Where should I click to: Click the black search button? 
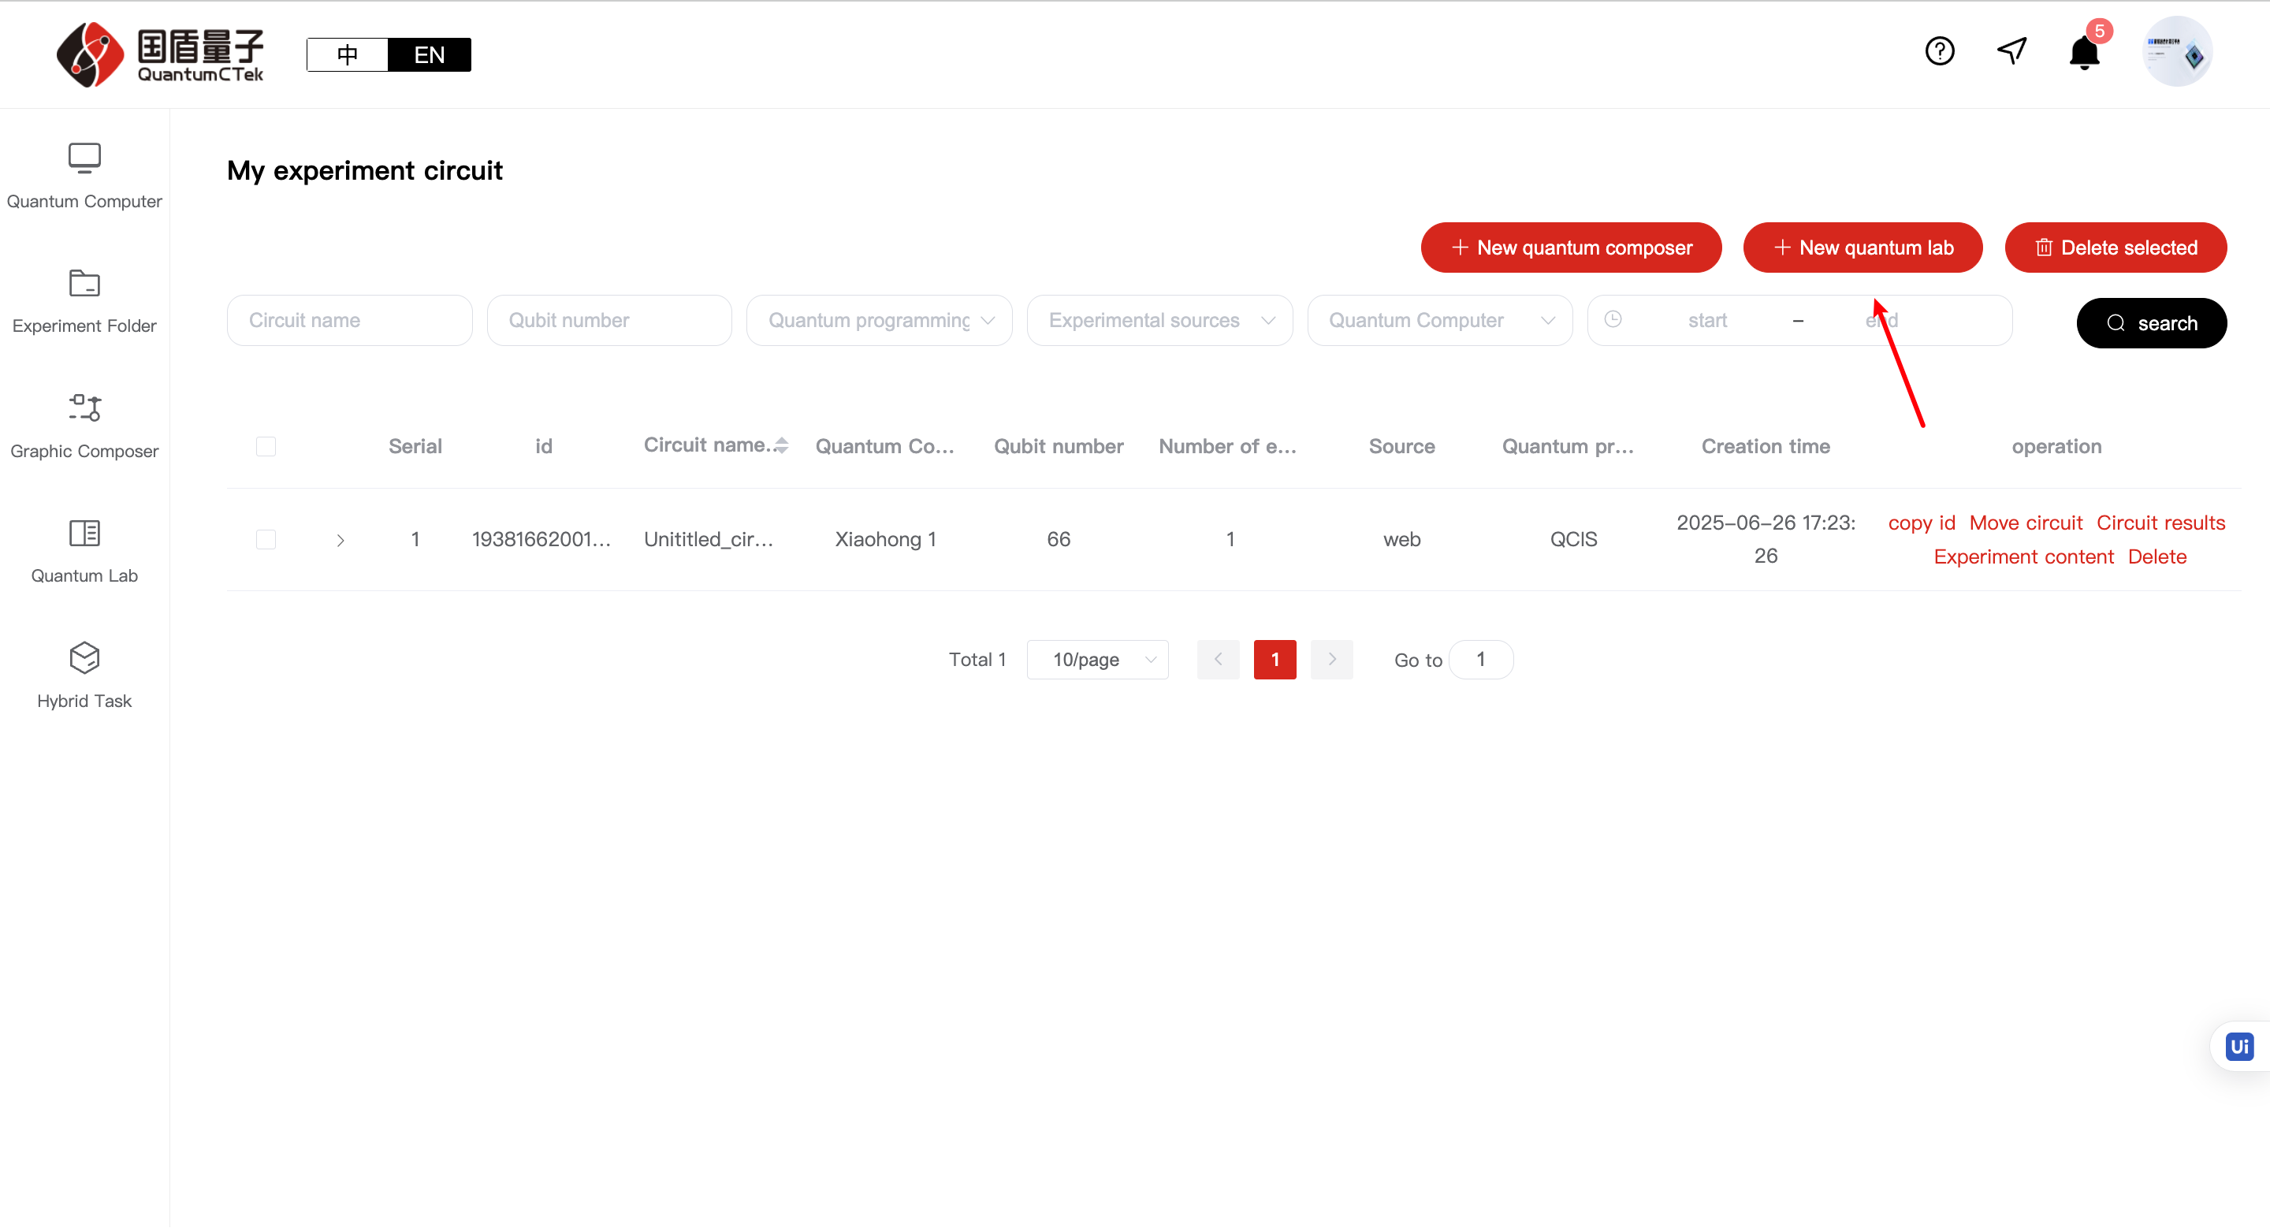(x=2151, y=323)
